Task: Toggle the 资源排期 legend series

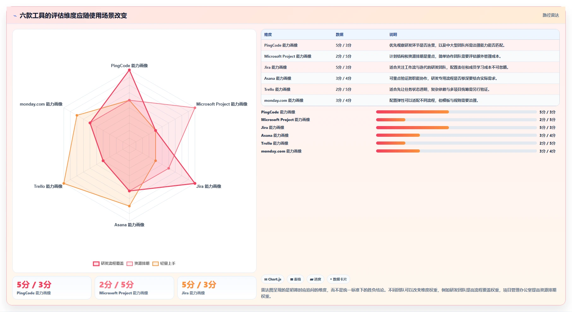Action: pos(138,263)
